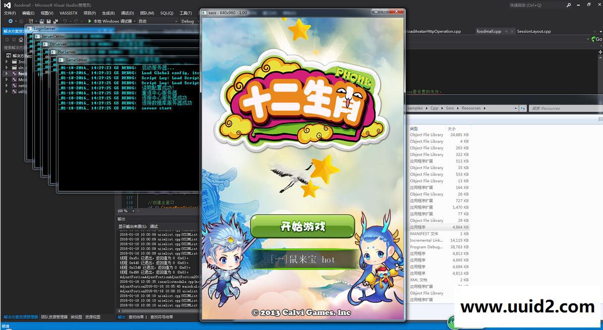Open the 100 % zoom dropdown
Viewport: 603px width, 330px height.
(133, 211)
